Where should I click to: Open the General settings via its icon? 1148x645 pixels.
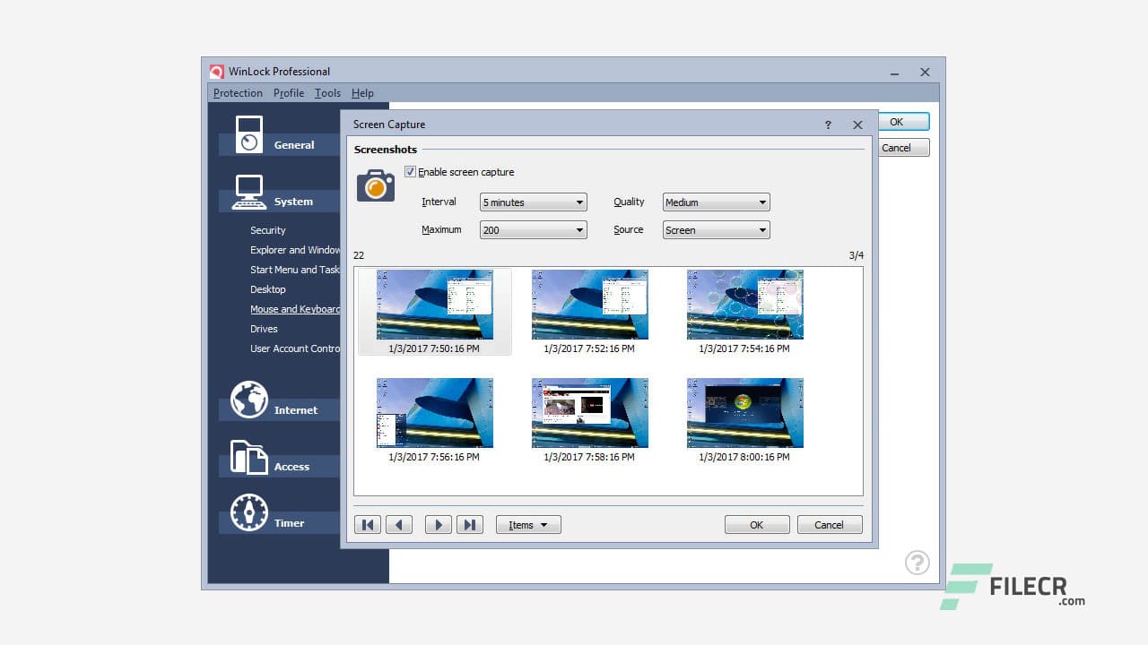248,131
